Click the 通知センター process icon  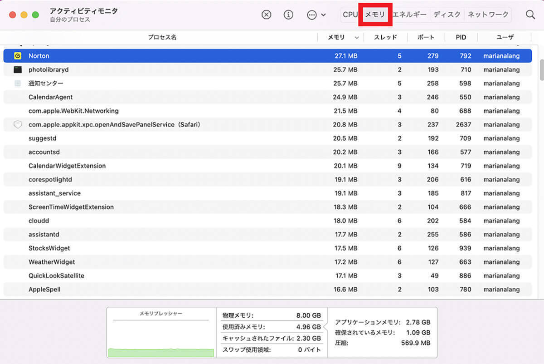[18, 84]
